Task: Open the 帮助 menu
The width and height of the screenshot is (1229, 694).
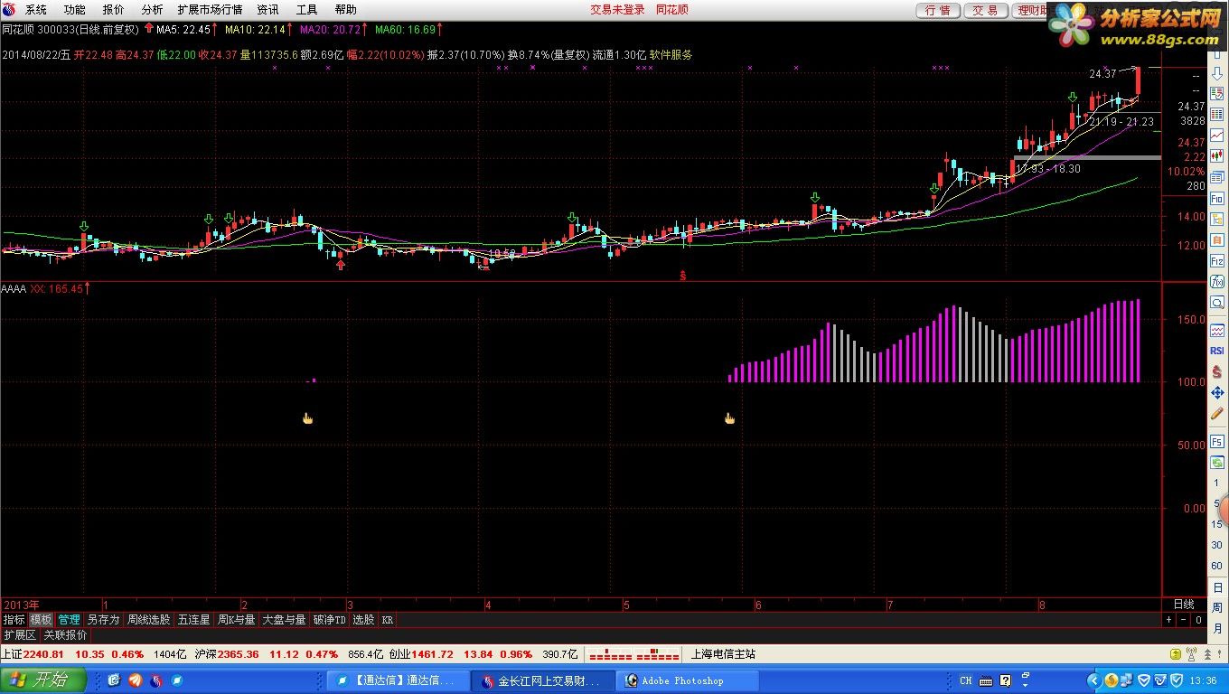Action: (x=345, y=10)
